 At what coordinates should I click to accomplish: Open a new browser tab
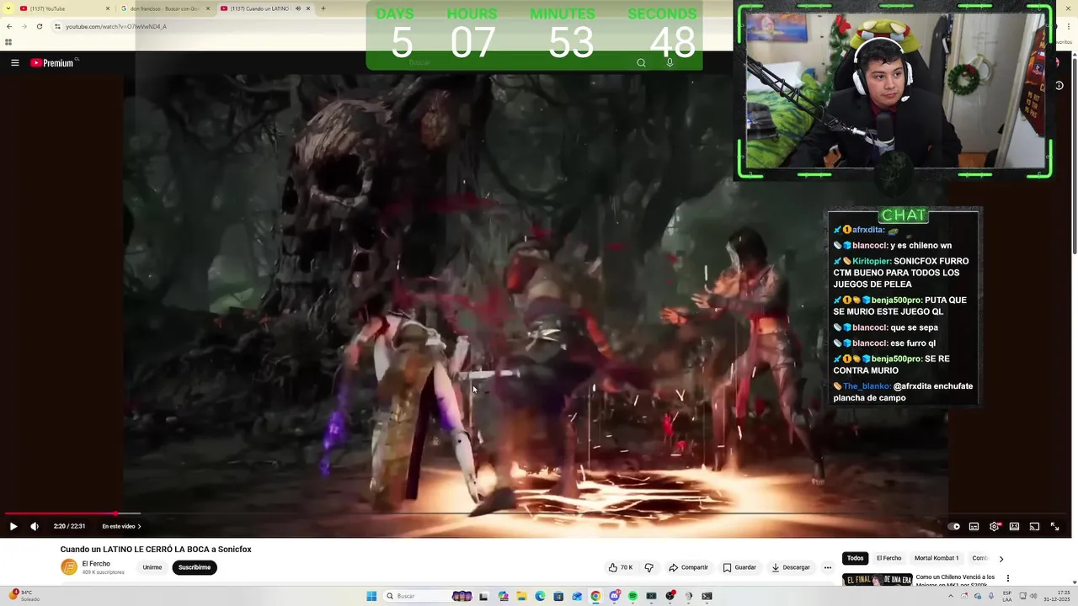pos(323,8)
